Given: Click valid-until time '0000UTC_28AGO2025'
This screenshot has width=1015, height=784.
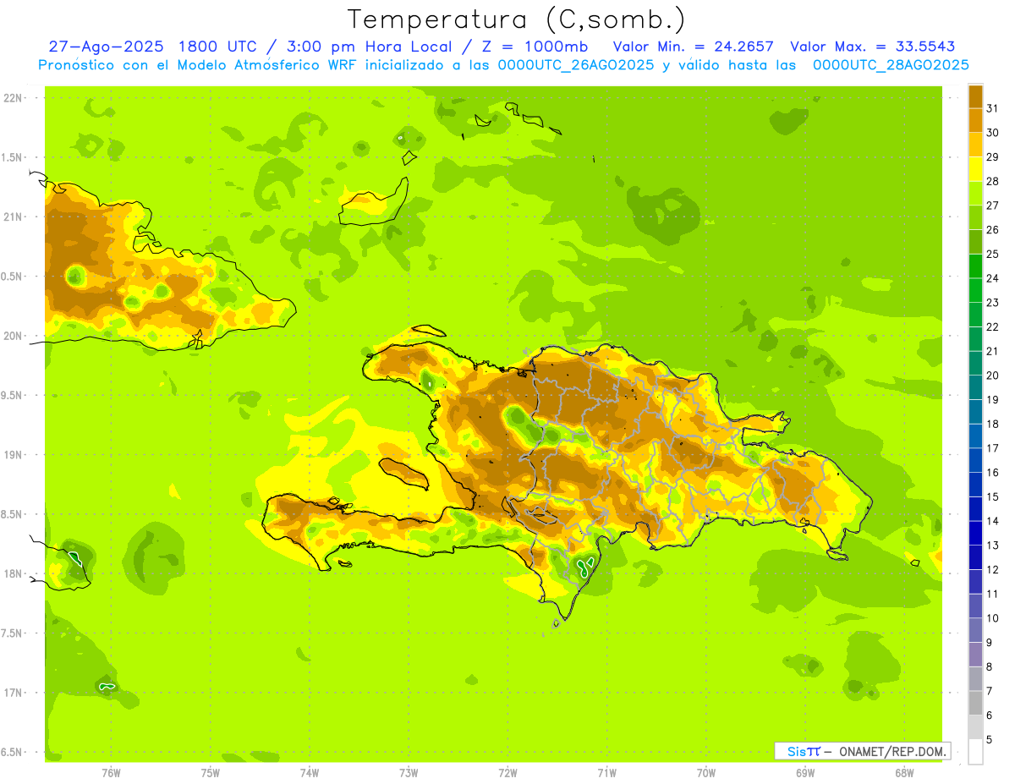Looking at the screenshot, I should pyautogui.click(x=891, y=65).
